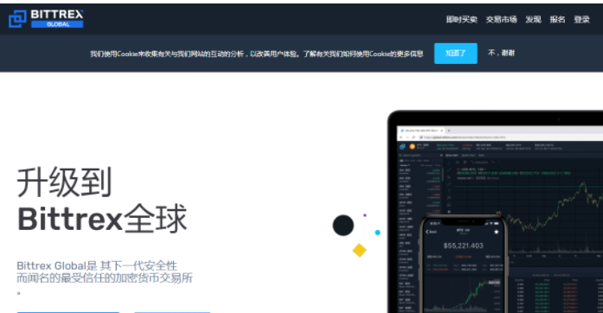The image size is (603, 313).
Task: Click the orange Bitcoin coin icon
Action: 413,146
